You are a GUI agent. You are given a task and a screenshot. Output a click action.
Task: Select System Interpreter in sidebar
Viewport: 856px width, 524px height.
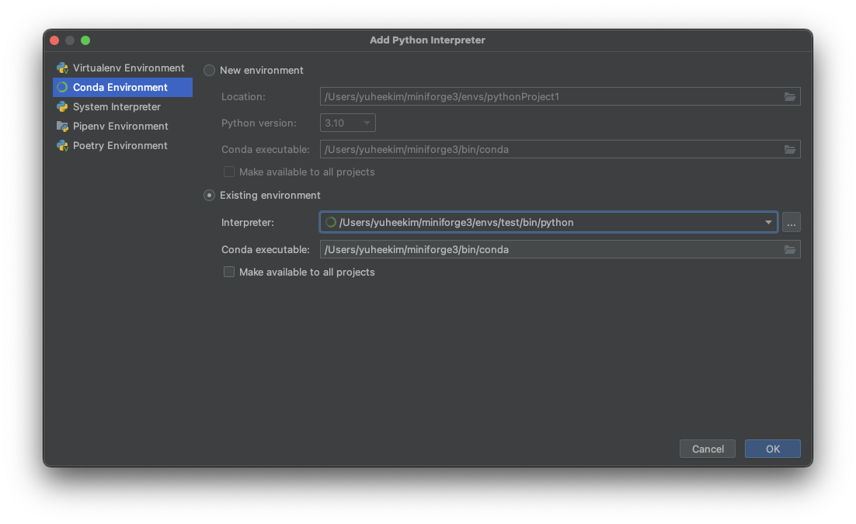(122, 107)
